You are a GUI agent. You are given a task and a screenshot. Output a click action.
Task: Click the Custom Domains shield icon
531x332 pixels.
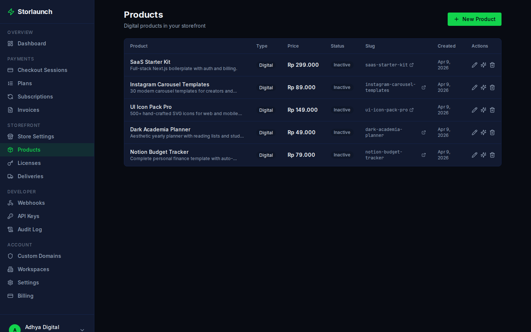(10, 256)
